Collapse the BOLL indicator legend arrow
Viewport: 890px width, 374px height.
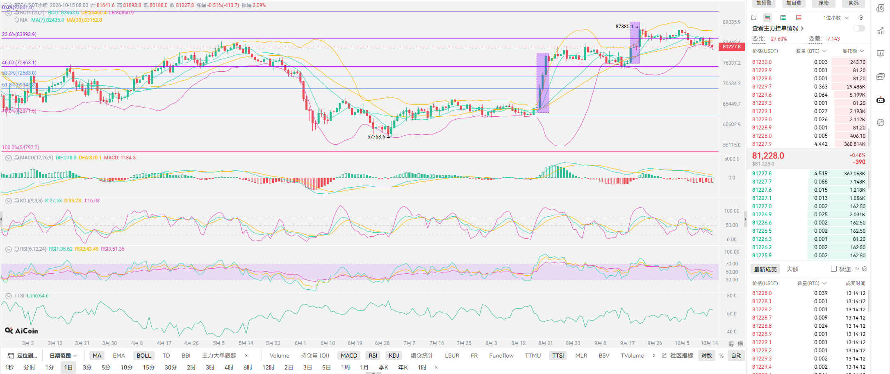(x=8, y=13)
